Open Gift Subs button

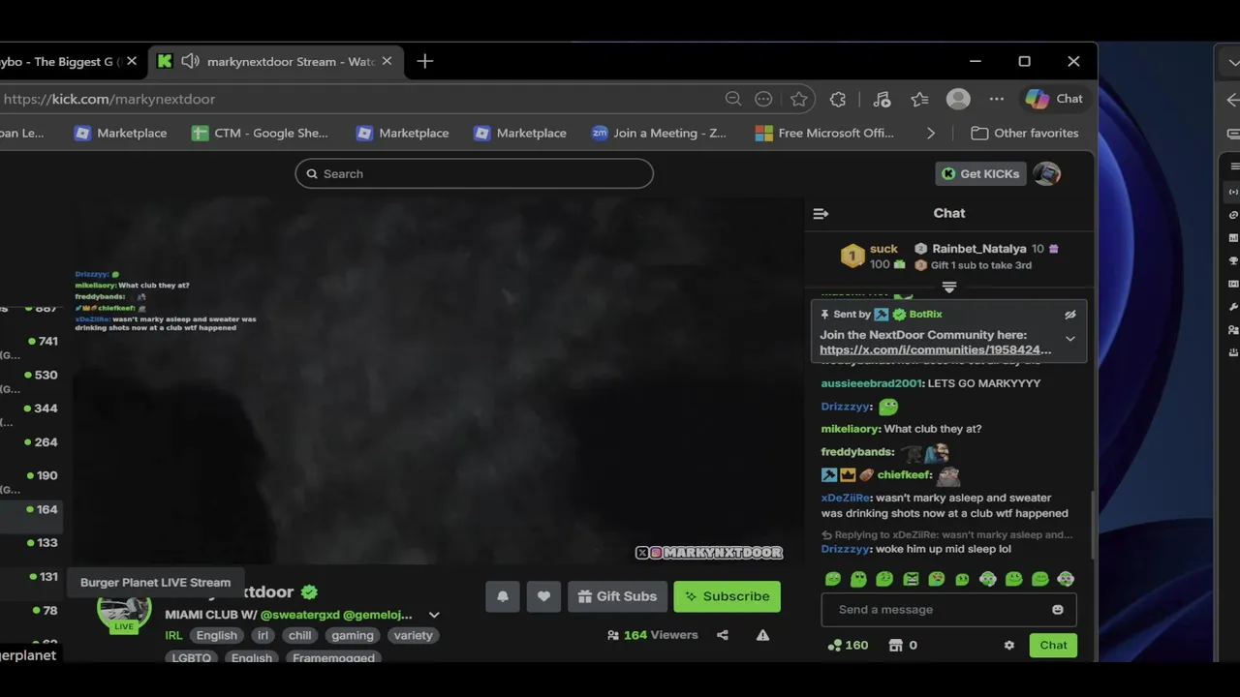pos(617,596)
